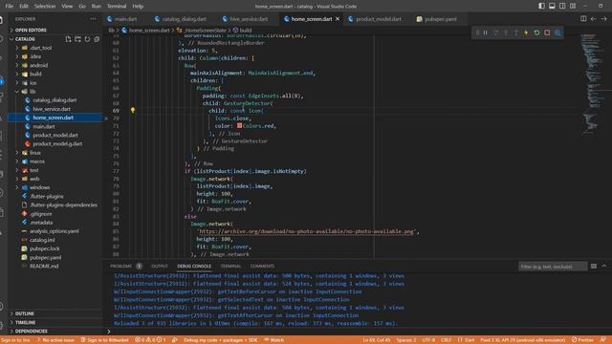Toggle secondary sidebar layout icon
Viewport: 612px width, 344px height.
pos(562,6)
